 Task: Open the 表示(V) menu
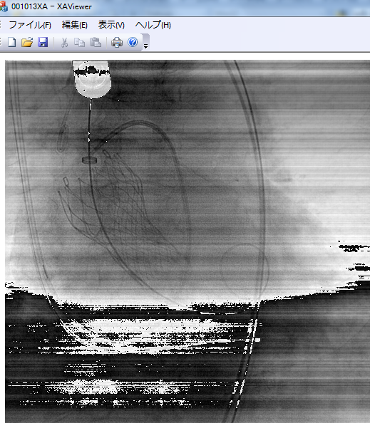click(x=111, y=25)
